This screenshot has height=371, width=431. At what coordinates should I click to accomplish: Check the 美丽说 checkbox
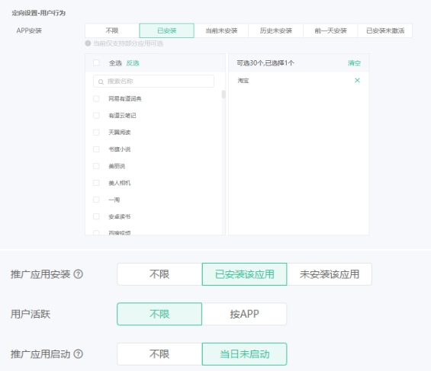click(96, 166)
